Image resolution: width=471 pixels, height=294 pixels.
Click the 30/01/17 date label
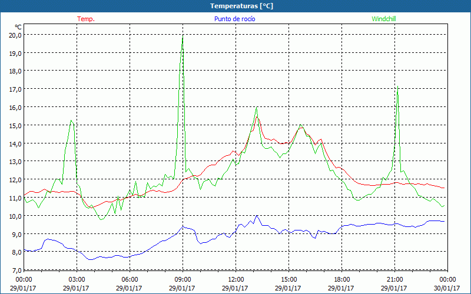tap(447, 288)
